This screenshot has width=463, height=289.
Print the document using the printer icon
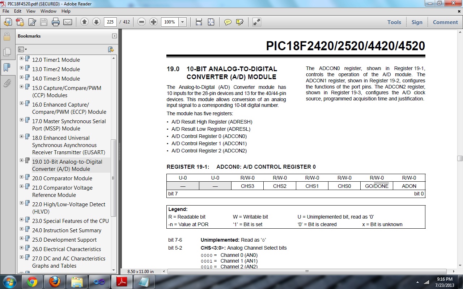point(55,22)
